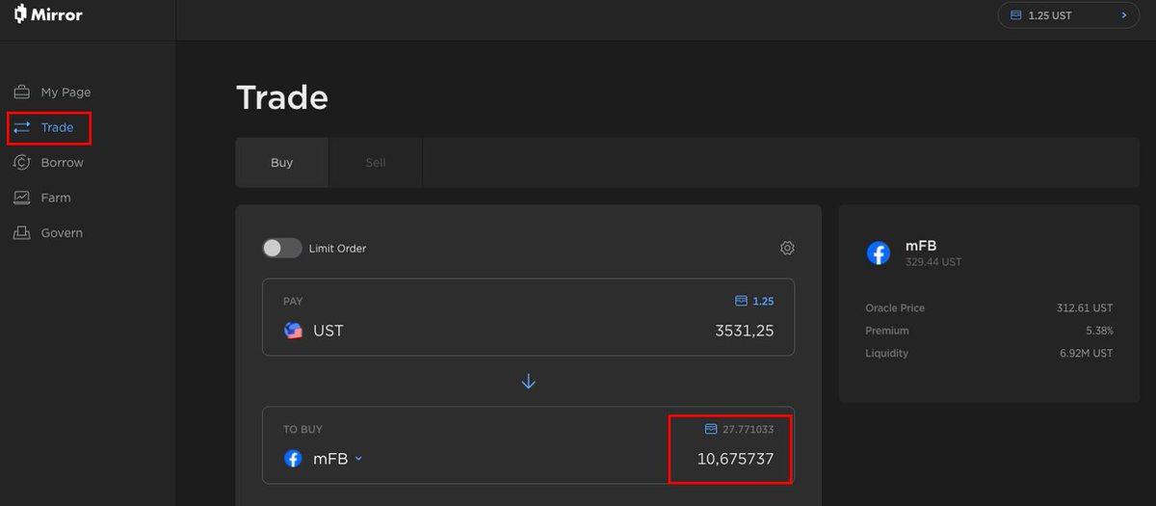Click the wallet icon in top balance pill
This screenshot has height=506, width=1156.
1015,15
